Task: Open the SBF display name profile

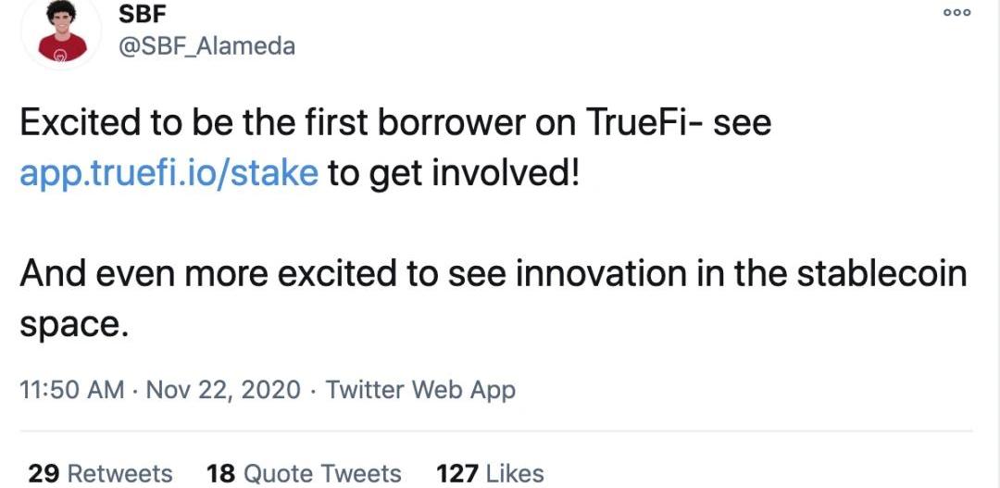Action: pyautogui.click(x=137, y=12)
